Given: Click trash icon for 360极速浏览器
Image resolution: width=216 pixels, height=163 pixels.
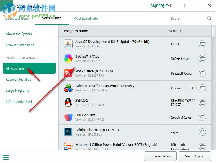Looking at the screenshot, I should [x=202, y=58].
